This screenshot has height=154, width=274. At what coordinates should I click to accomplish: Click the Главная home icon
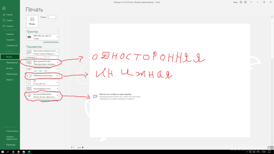(4, 15)
